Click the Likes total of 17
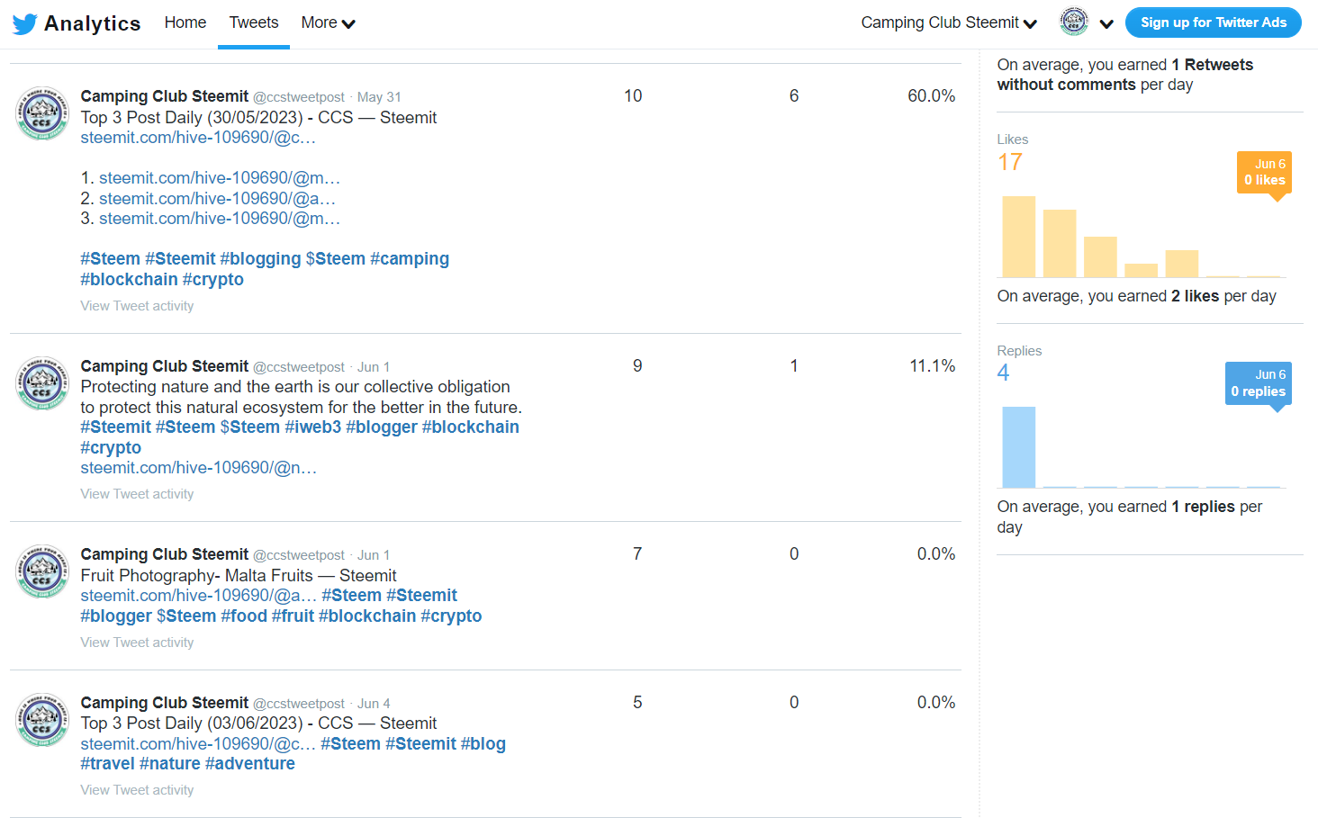Screen dimensions: 1318x818 pos(1010,162)
